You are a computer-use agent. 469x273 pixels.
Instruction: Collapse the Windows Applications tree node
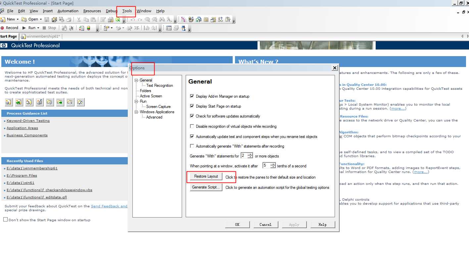click(136, 112)
